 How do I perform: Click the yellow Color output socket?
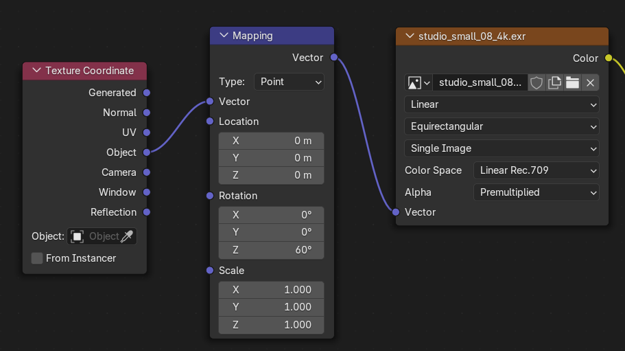(x=609, y=58)
